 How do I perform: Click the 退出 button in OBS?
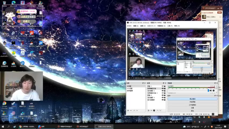pyautogui.click(x=192, y=111)
